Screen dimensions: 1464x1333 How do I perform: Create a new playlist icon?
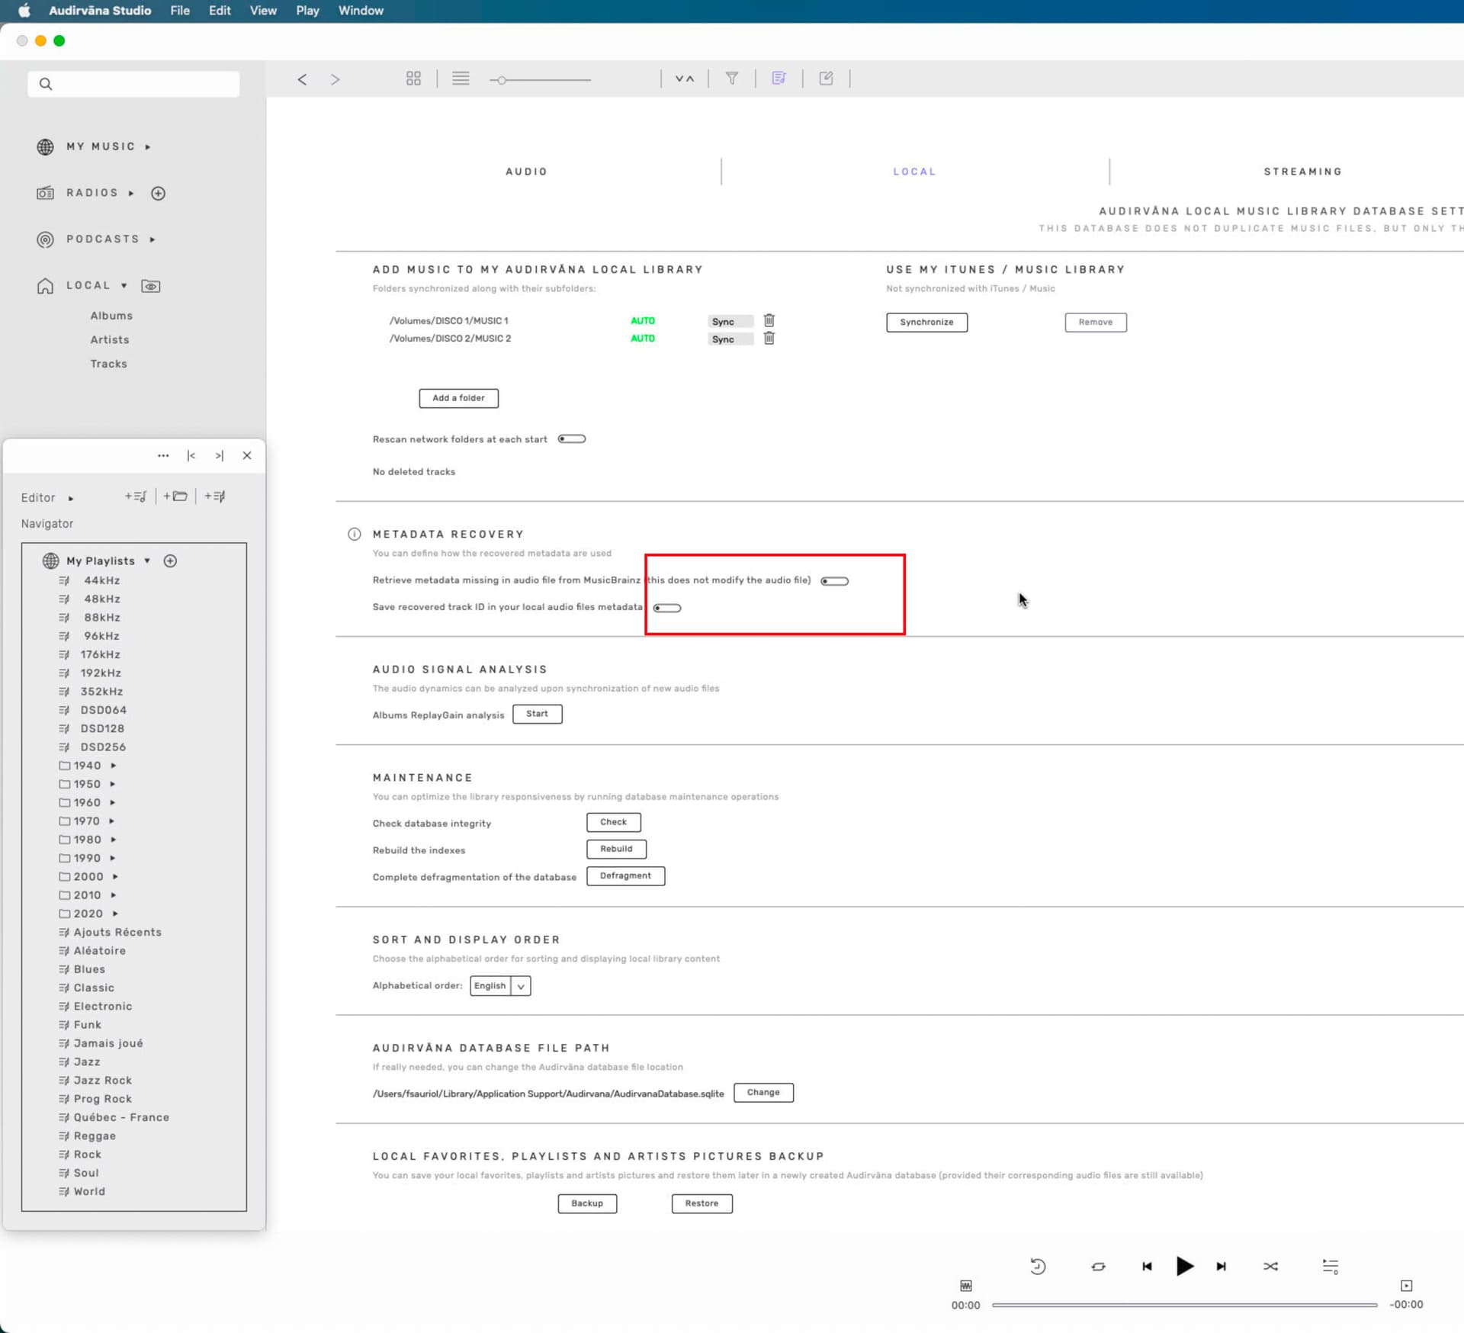point(136,496)
